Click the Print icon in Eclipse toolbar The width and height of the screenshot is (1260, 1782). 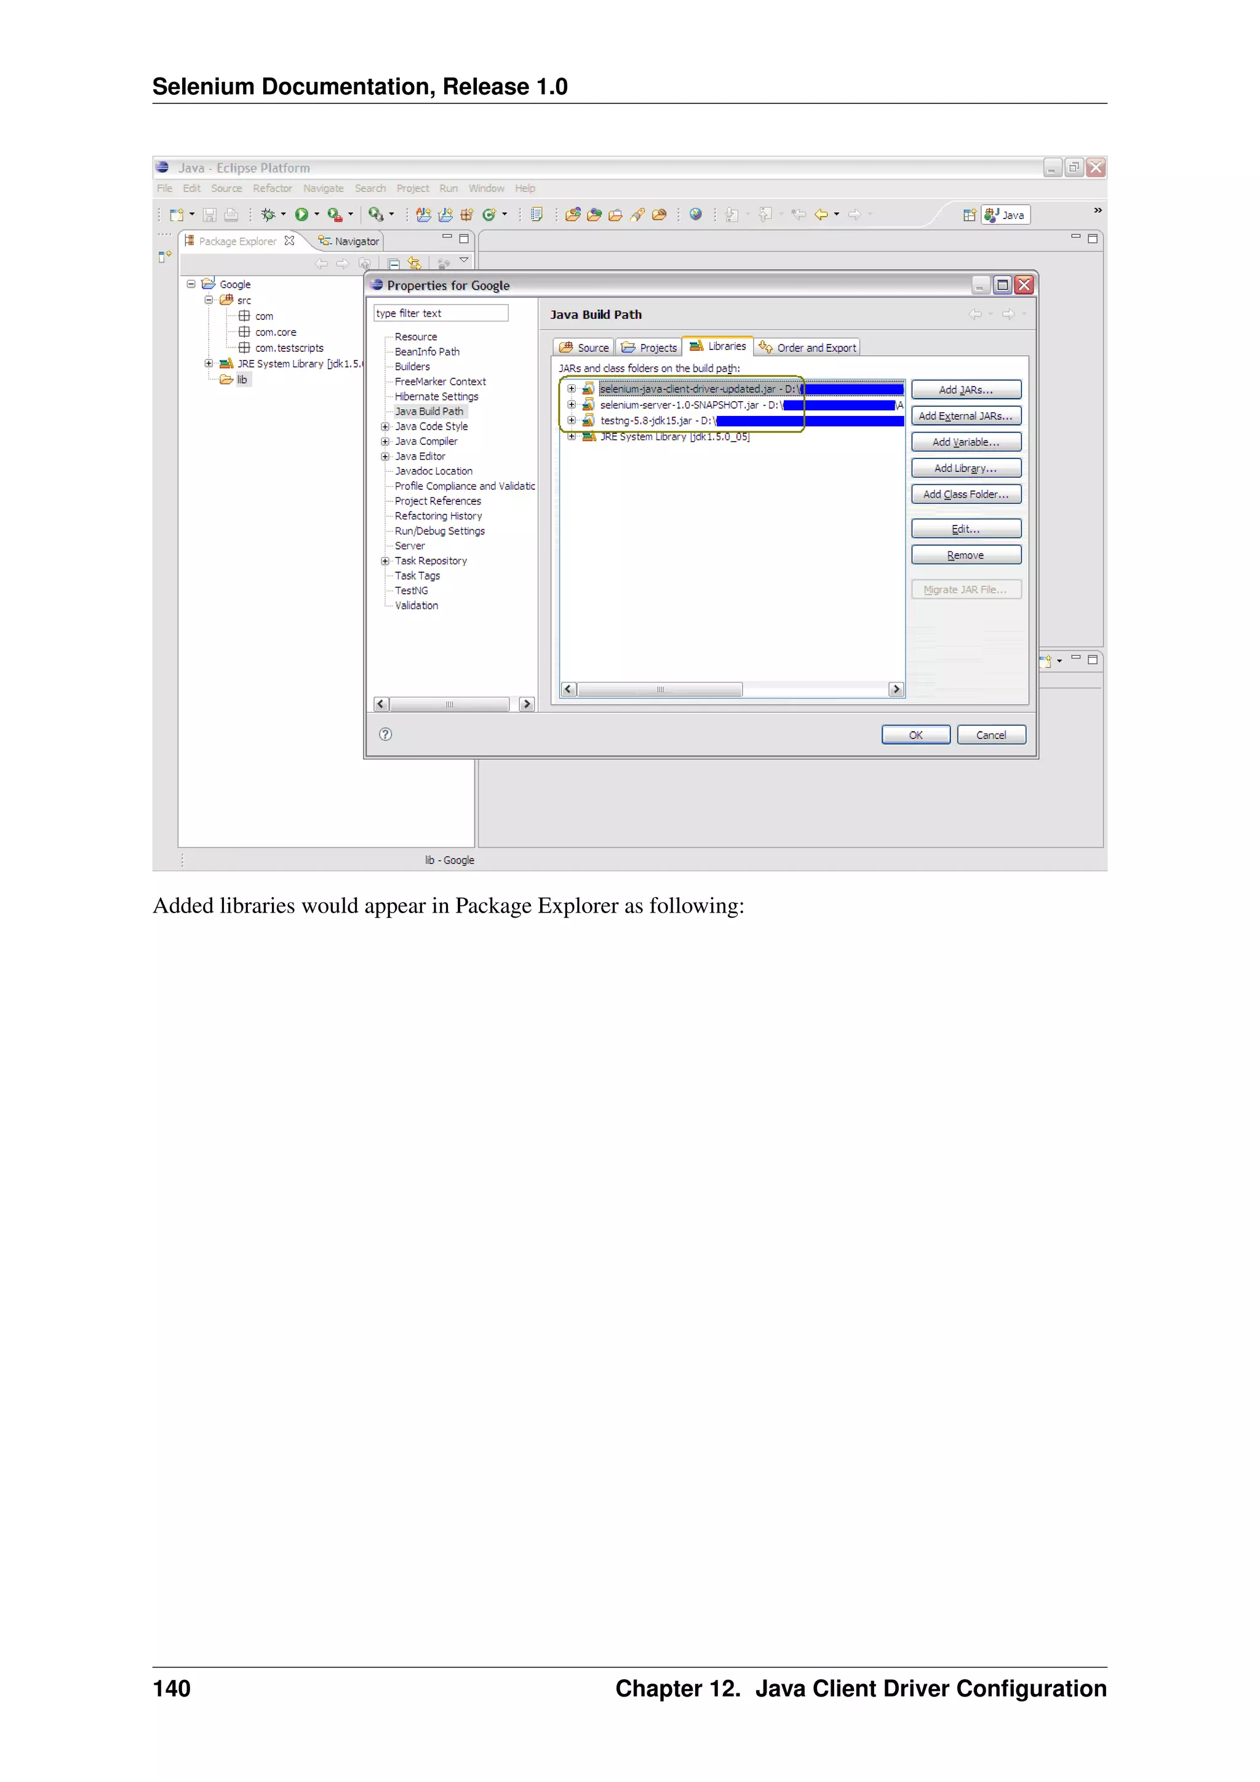click(231, 215)
